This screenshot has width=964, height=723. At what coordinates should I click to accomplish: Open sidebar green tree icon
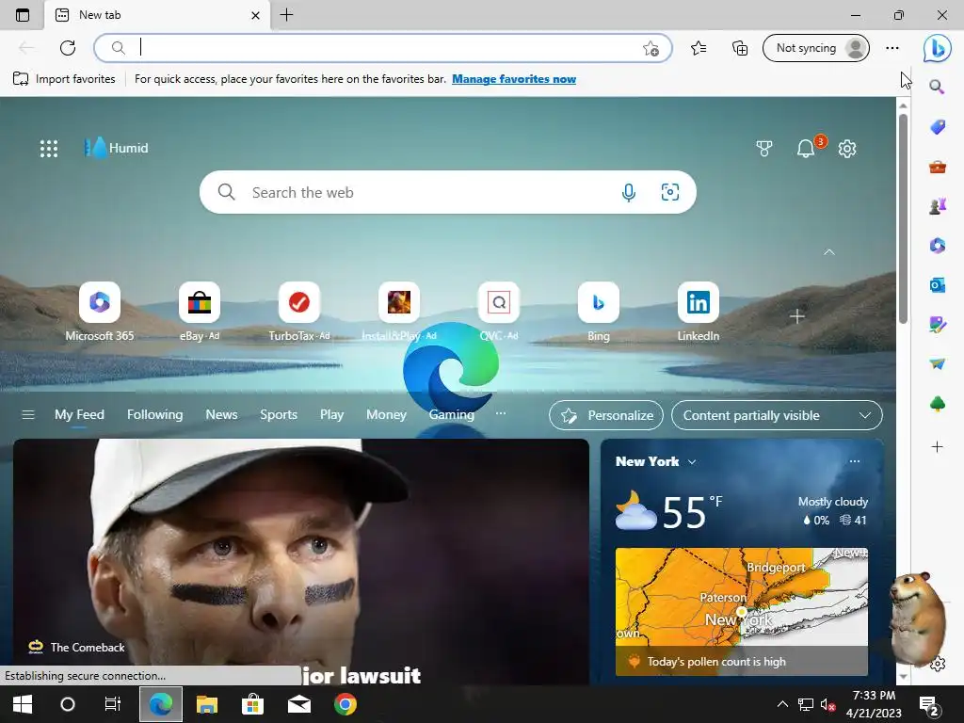click(937, 404)
